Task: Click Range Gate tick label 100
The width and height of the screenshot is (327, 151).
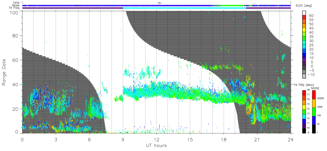Action: 14,12
